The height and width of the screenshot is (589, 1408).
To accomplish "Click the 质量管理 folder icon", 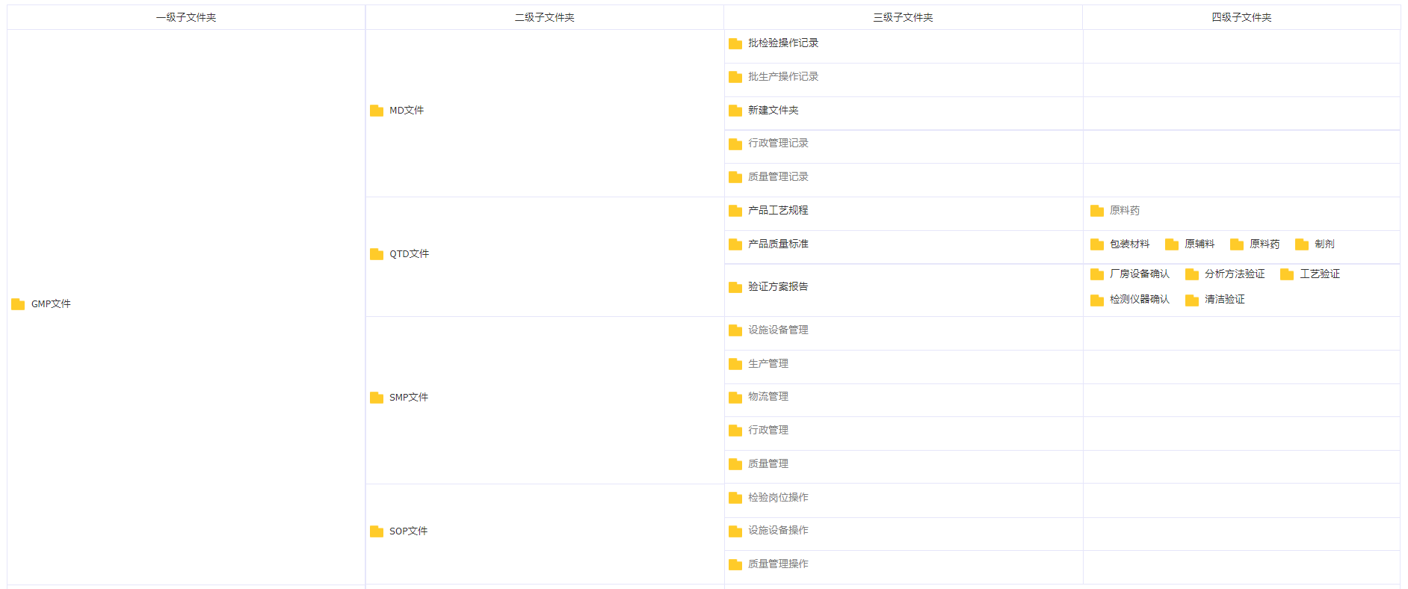I will (x=735, y=464).
